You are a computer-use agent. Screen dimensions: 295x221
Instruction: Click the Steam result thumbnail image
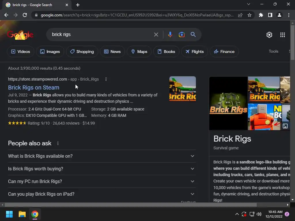pyautogui.click(x=182, y=89)
